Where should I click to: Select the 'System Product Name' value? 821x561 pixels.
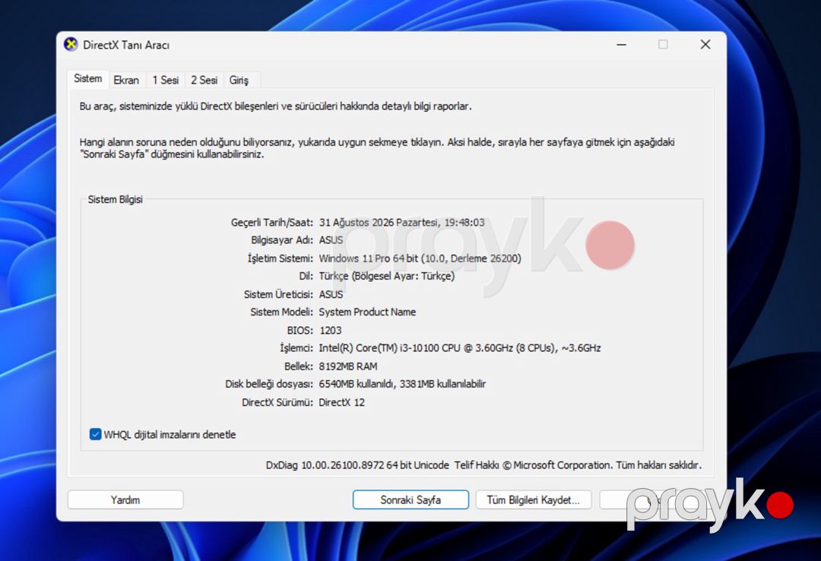tap(367, 312)
